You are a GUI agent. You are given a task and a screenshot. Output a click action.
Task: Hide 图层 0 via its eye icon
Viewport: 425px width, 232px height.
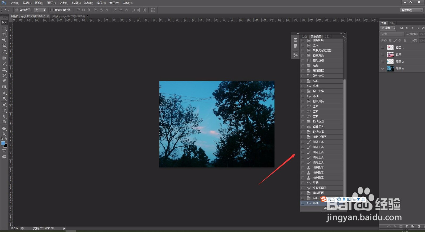[x=382, y=69]
